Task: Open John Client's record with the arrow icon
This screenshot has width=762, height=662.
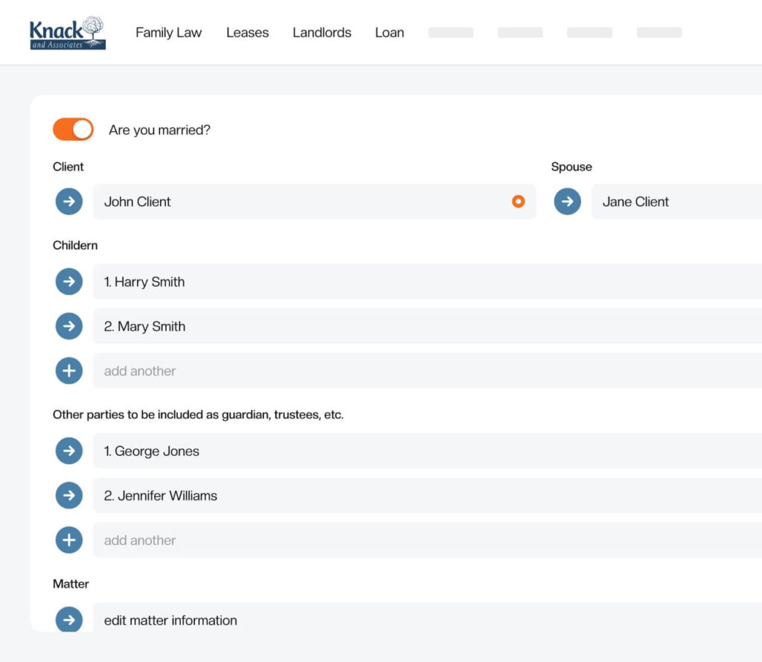Action: [68, 201]
